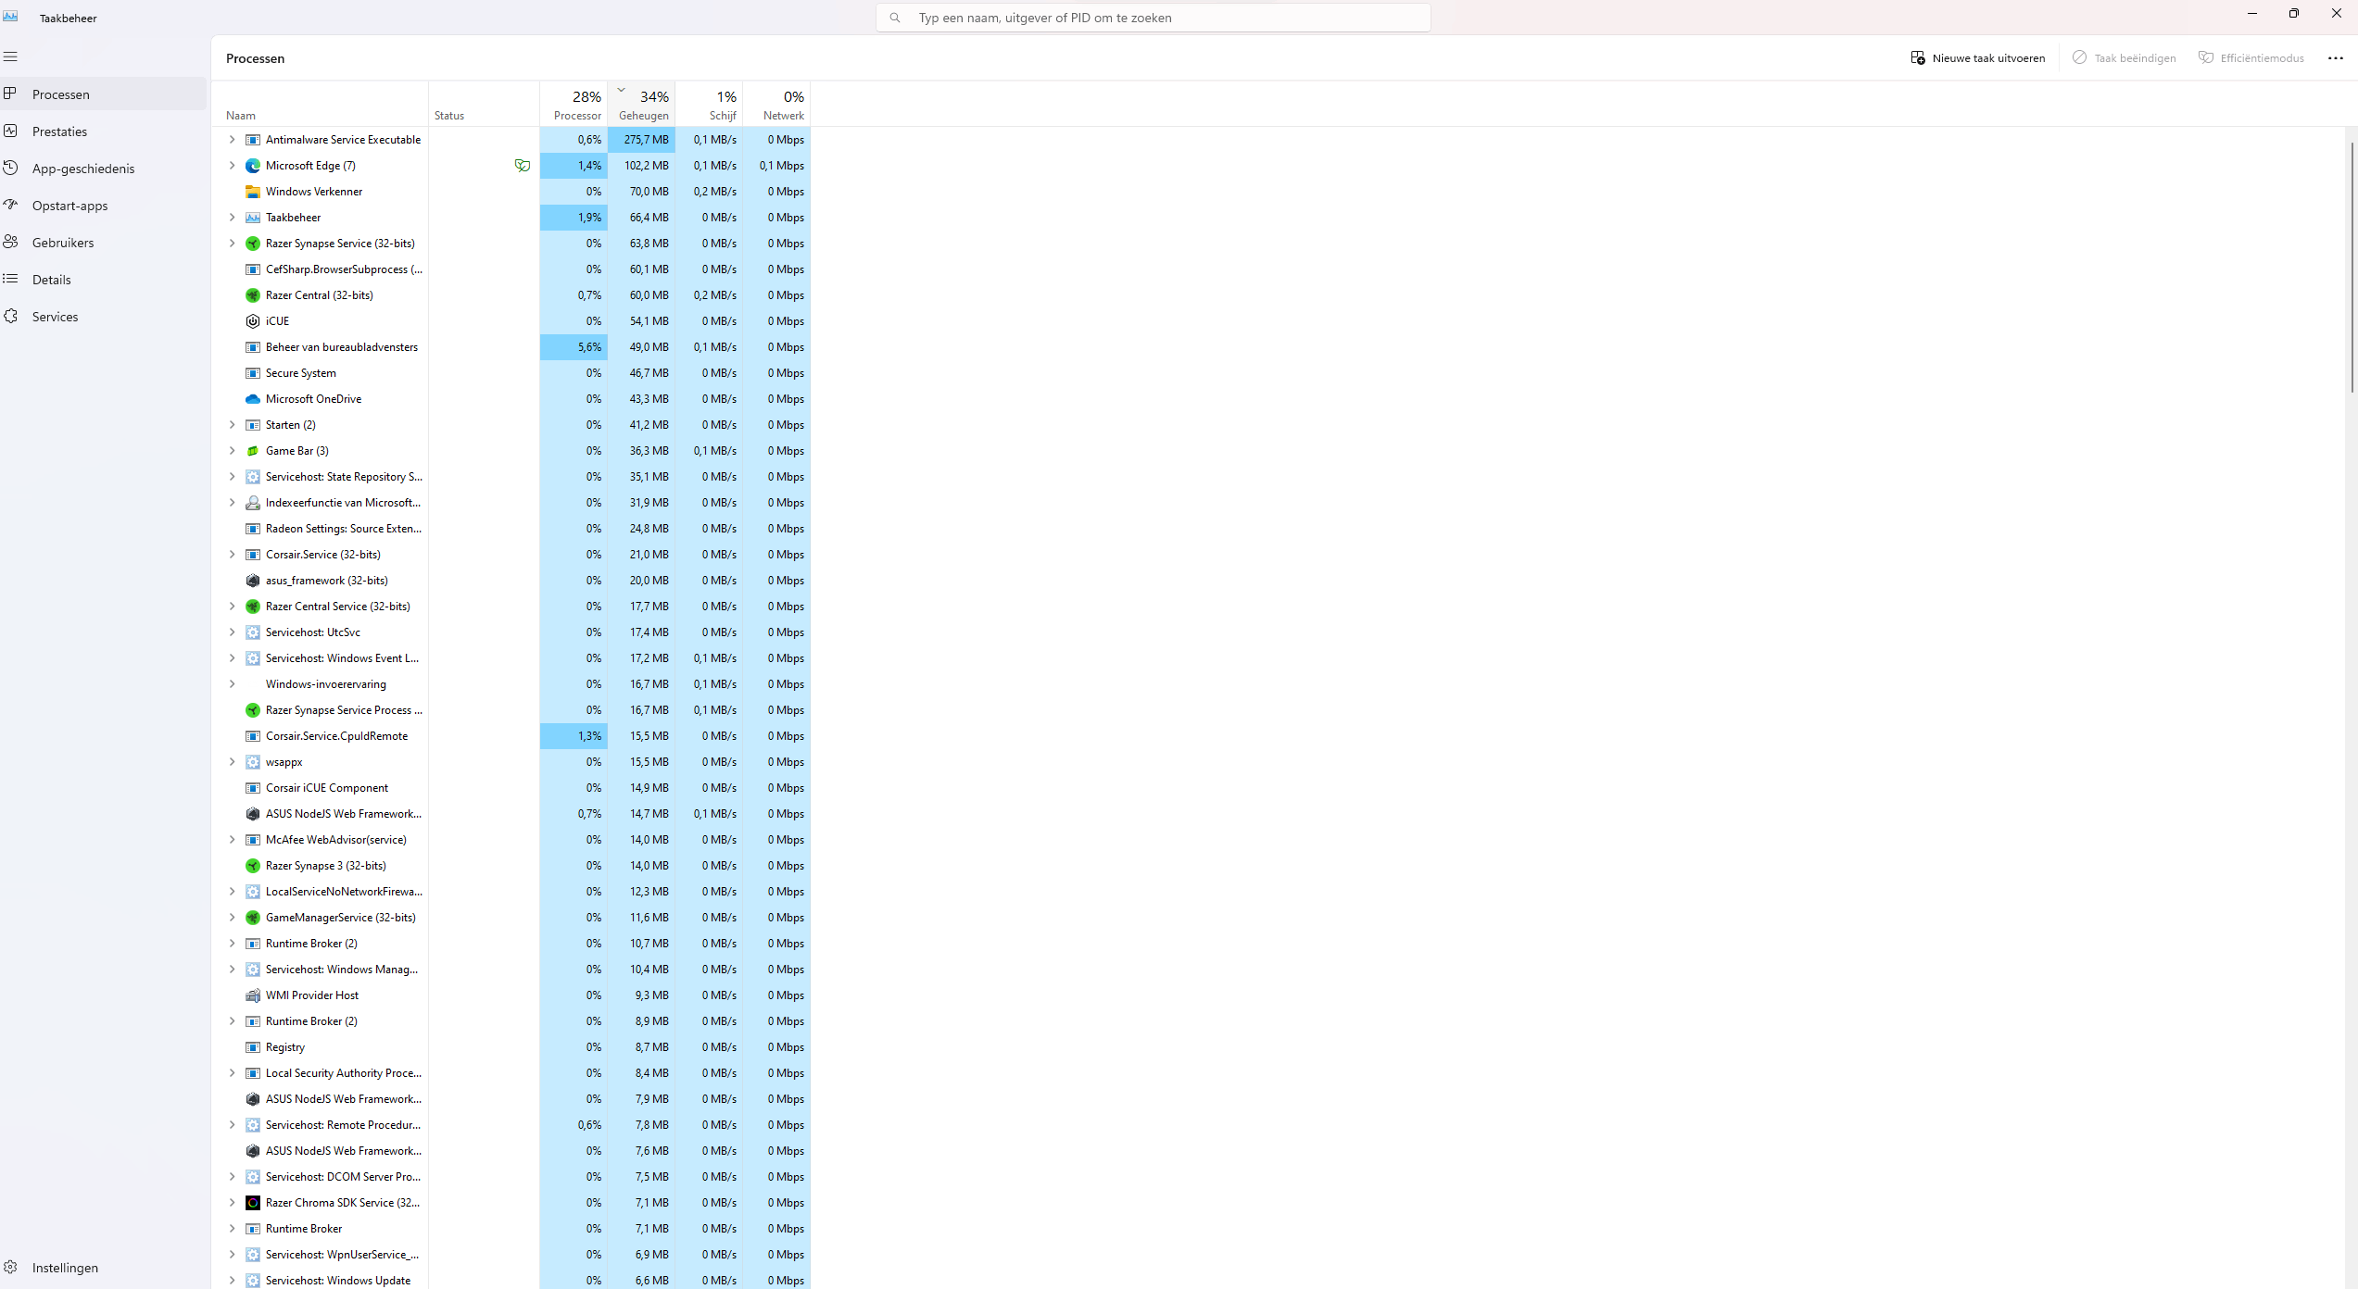Screen dimensions: 2358x1289
Task: Click the Microsoft OneDrive cloud icon
Action: click(252, 399)
